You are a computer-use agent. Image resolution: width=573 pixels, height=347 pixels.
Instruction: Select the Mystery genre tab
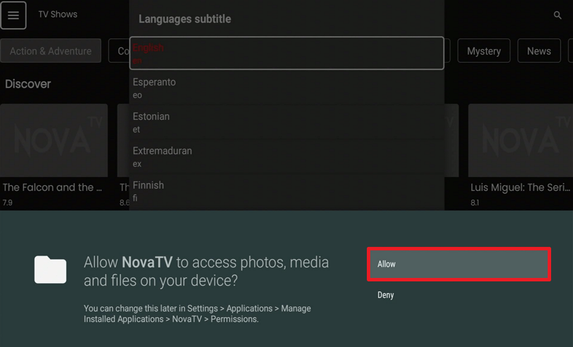pyautogui.click(x=484, y=51)
